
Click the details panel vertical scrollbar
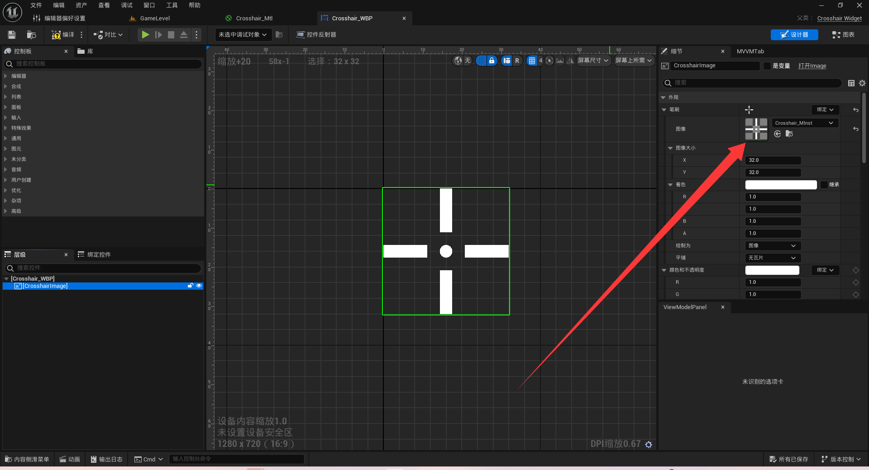864,128
